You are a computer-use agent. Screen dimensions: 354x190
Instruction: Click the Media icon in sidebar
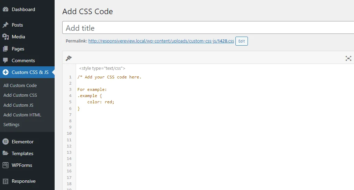(x=6, y=37)
